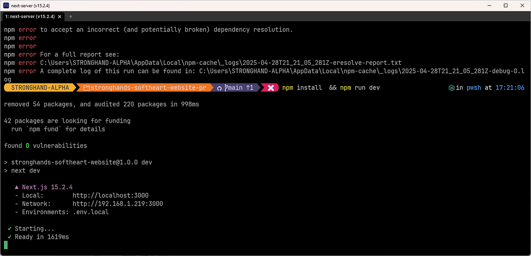Click the branch glyph next to main
Viewport: 531px width, 256px height.
tap(227, 87)
